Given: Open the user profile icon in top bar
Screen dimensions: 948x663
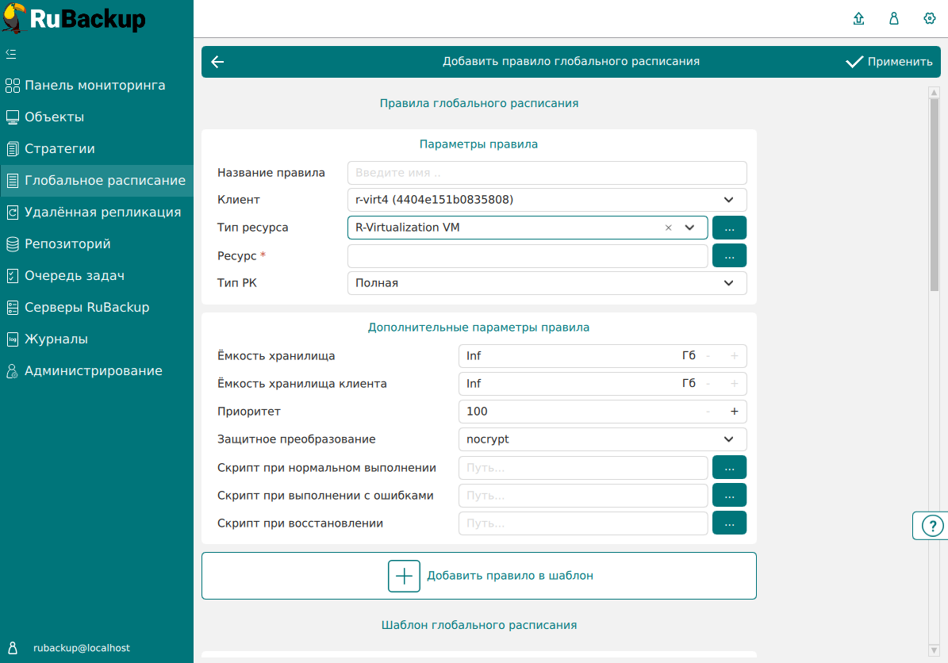Looking at the screenshot, I should click(894, 19).
